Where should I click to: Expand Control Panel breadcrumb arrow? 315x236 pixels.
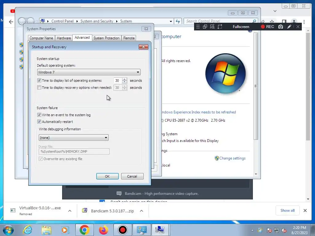pyautogui.click(x=77, y=21)
